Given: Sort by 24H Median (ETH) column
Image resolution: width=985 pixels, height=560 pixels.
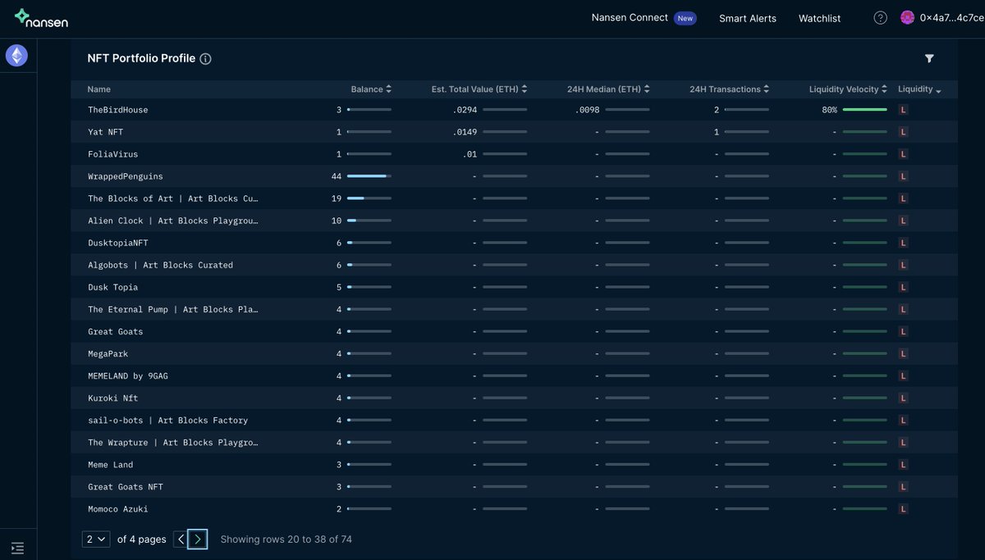Looking at the screenshot, I should click(608, 89).
